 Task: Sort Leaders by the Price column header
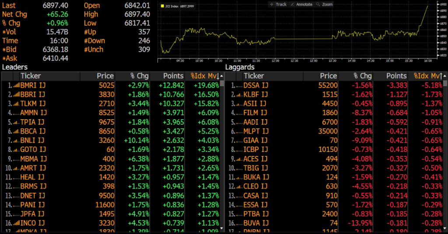click(98, 76)
